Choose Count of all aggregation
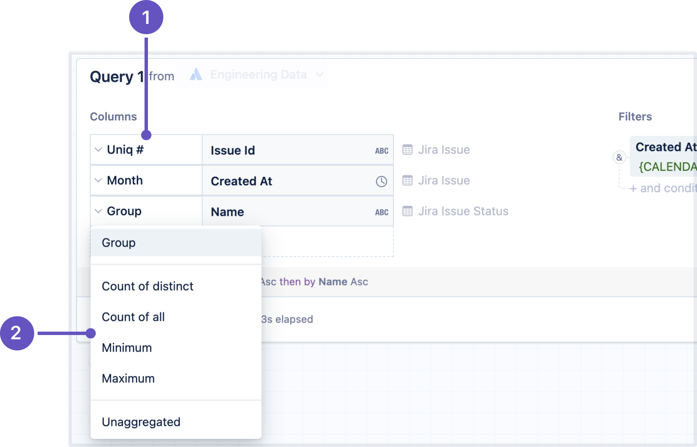The height and width of the screenshot is (447, 697). [x=133, y=317]
